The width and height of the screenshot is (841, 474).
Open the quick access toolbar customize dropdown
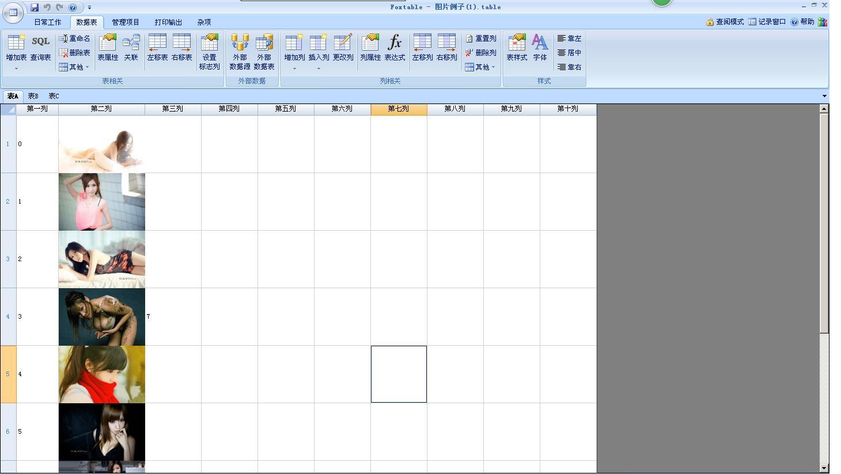pos(89,7)
